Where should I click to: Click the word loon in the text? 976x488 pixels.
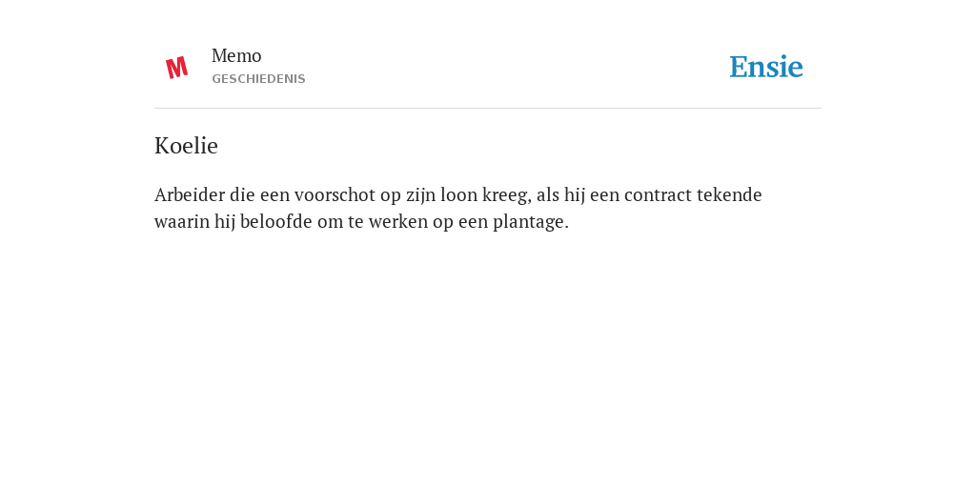(x=458, y=194)
